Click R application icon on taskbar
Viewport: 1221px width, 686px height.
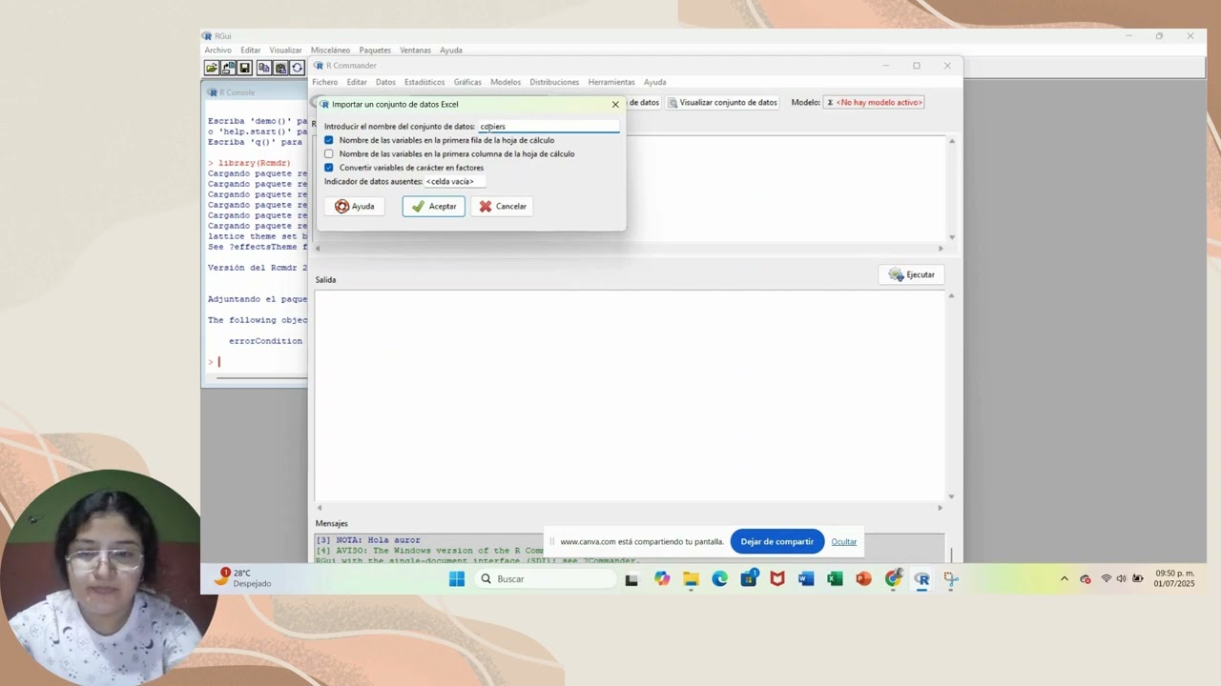921,578
